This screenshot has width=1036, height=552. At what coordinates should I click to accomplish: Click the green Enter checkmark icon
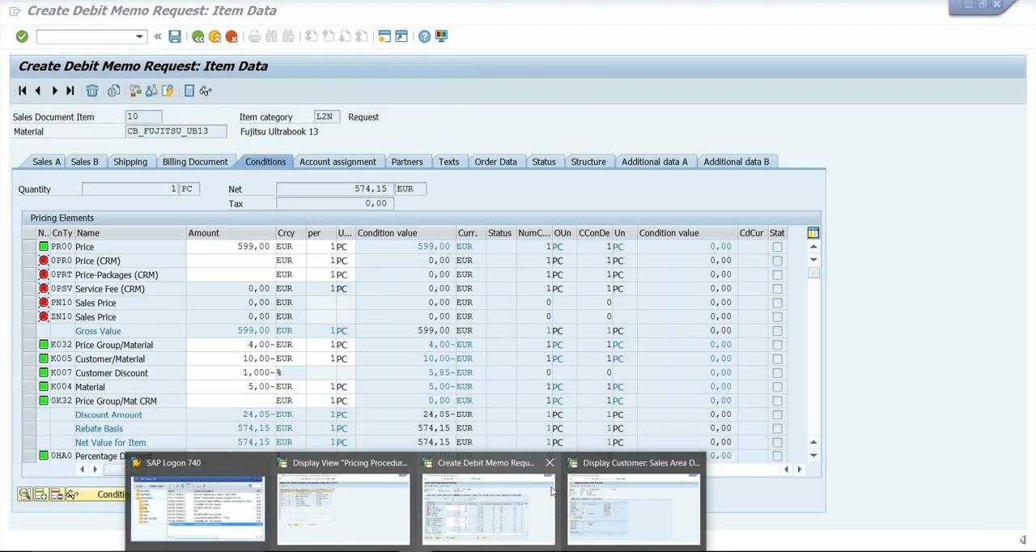22,36
